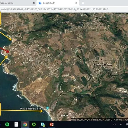Expand the hidden tray icons chevron

click(x=121, y=124)
